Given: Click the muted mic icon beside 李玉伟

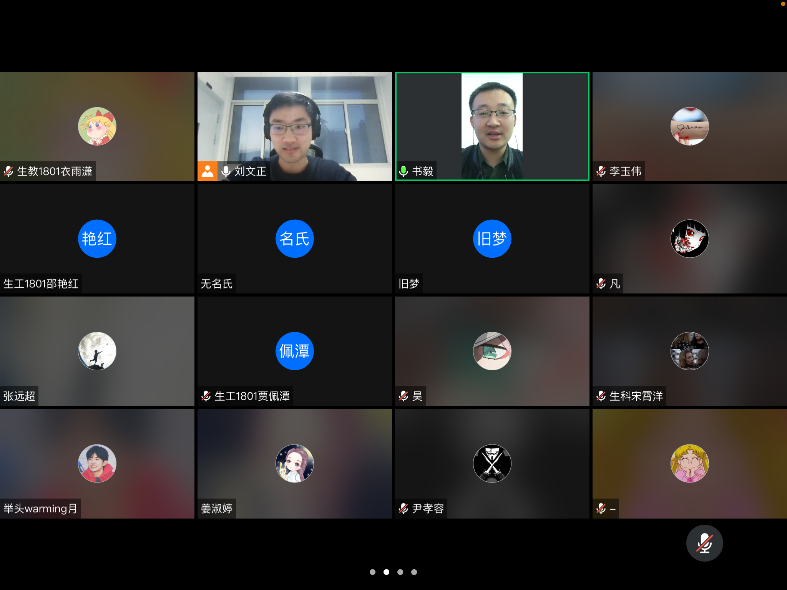Looking at the screenshot, I should click(601, 171).
